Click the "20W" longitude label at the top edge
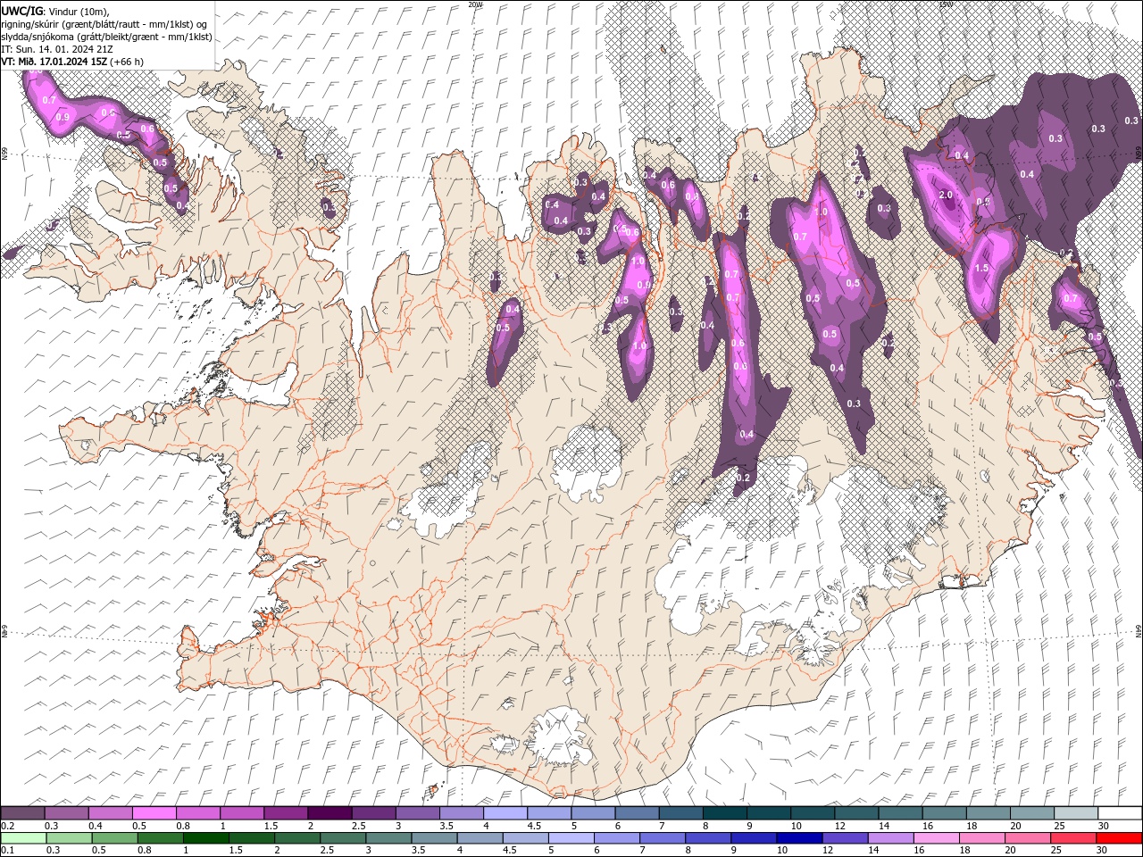The width and height of the screenshot is (1143, 857). pyautogui.click(x=475, y=4)
